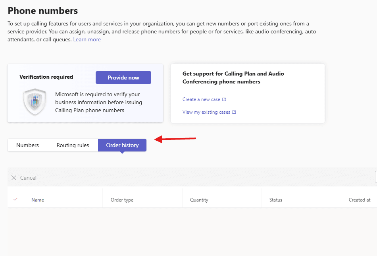Click external link icon beside Create a new case
The image size is (377, 256).
(x=224, y=99)
